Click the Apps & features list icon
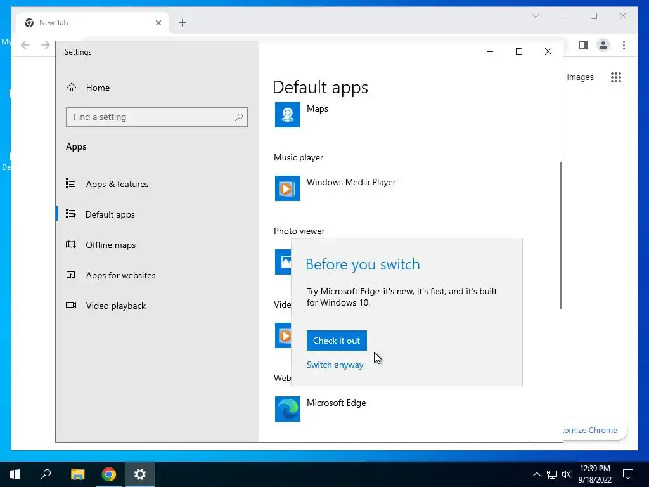649x487 pixels. pos(71,183)
